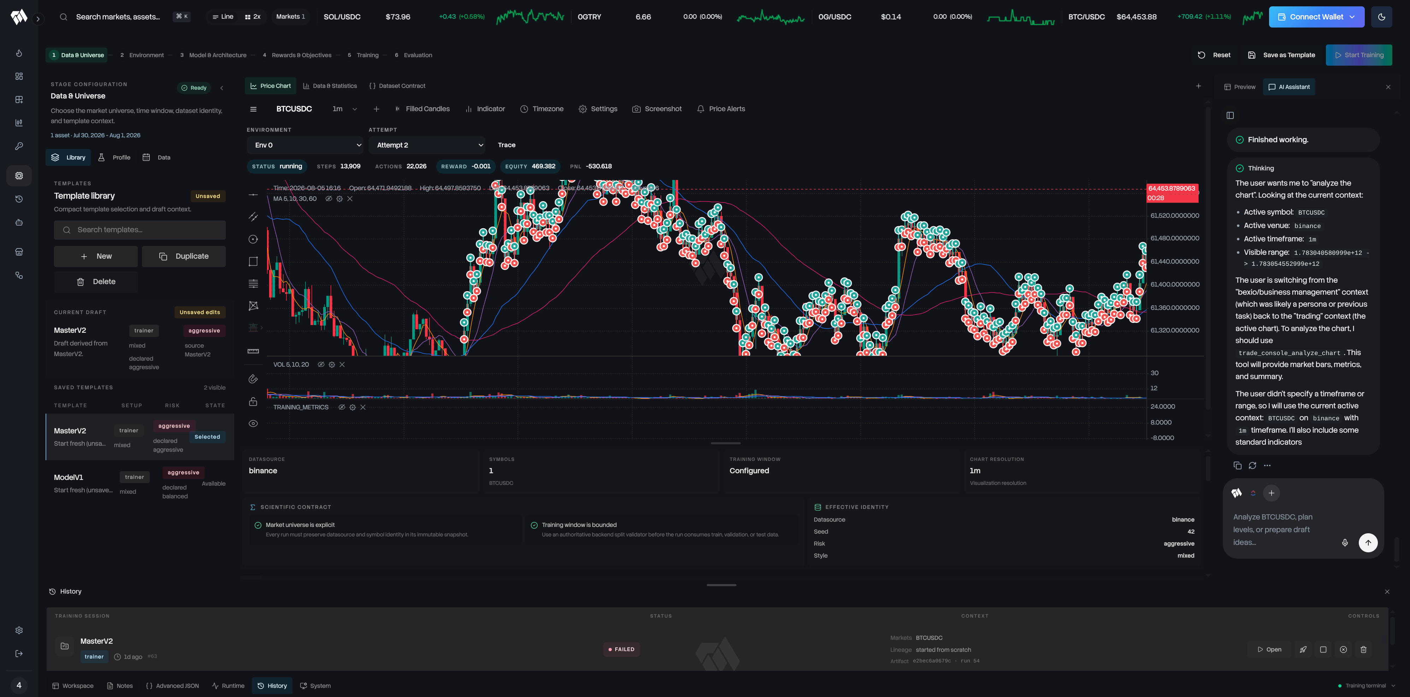Toggle the dark mode moon button
This screenshot has width=1410, height=697.
1381,17
